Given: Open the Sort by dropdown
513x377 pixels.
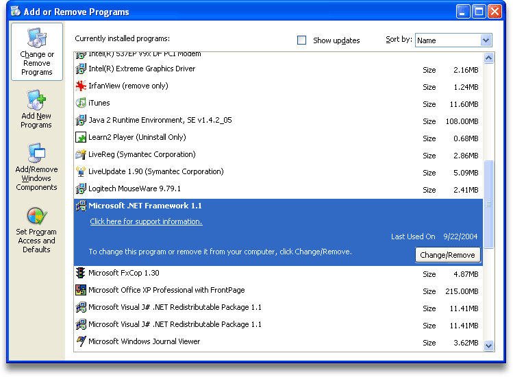Looking at the screenshot, I should tap(486, 40).
